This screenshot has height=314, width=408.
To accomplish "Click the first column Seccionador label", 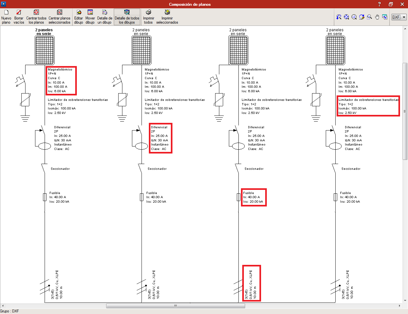I will (60, 168).
